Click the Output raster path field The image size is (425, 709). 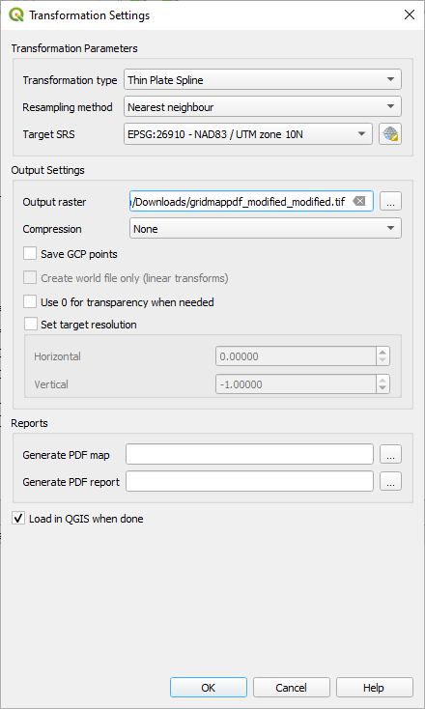click(251, 201)
